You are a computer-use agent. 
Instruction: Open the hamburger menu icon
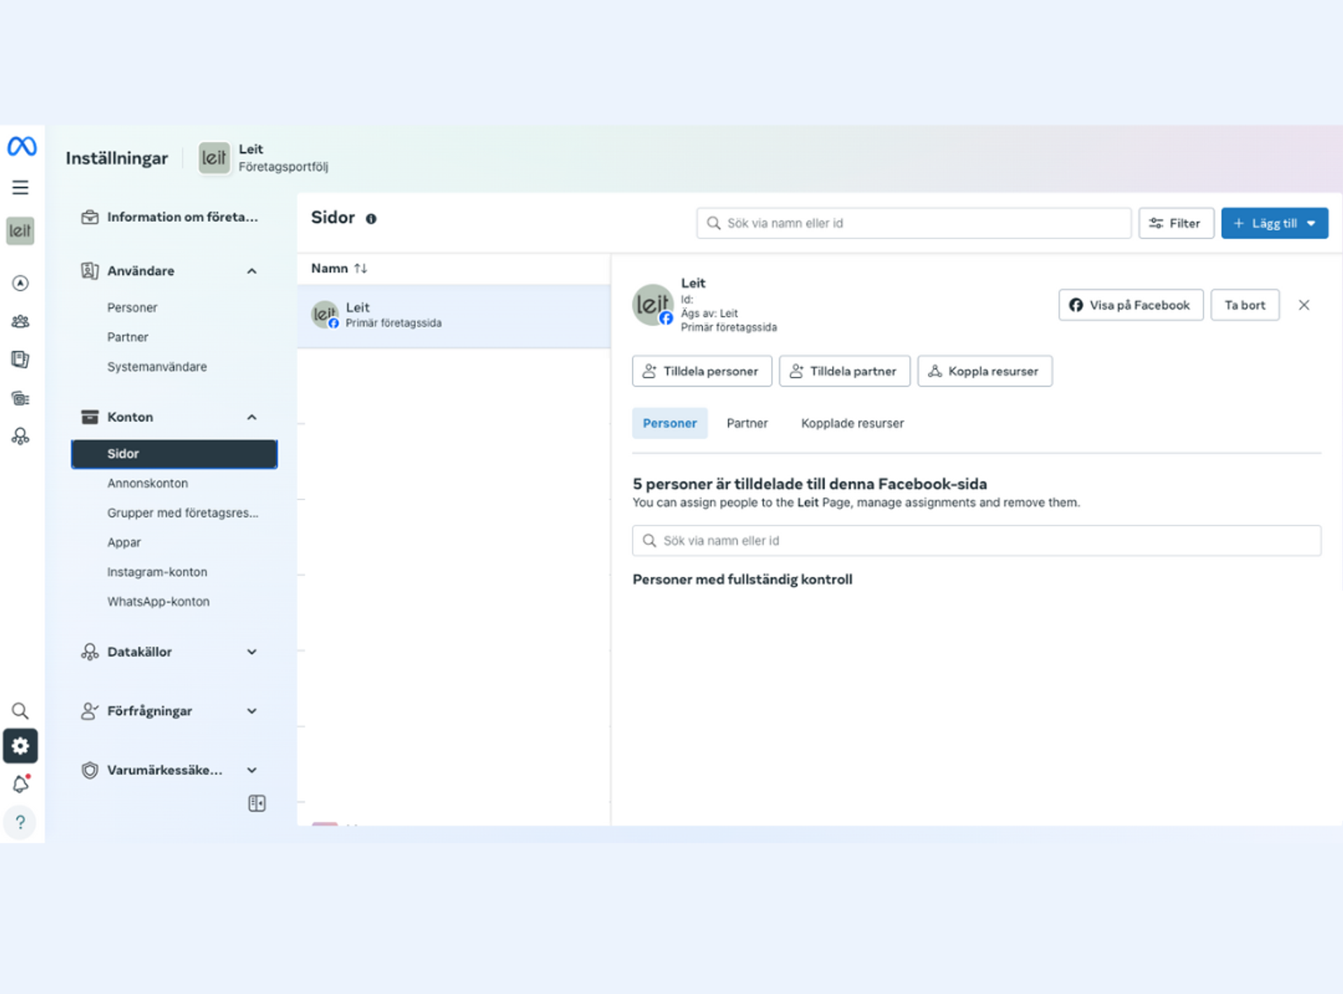tap(20, 187)
